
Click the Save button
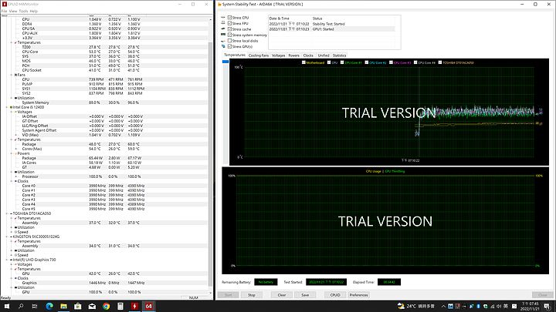[305, 295]
